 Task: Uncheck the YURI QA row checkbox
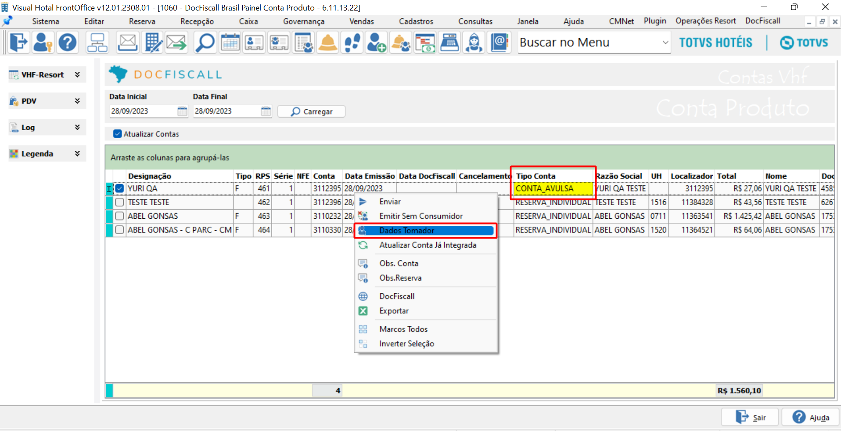click(x=119, y=189)
